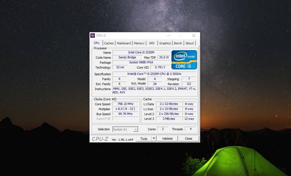Click the Tools button

(144, 139)
